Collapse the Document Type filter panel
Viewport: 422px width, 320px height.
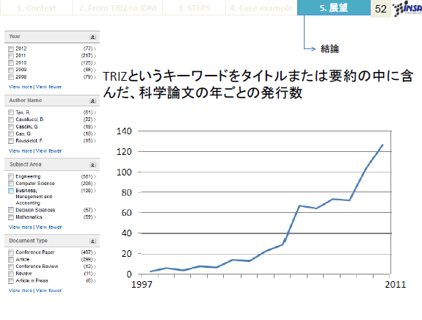click(x=92, y=241)
